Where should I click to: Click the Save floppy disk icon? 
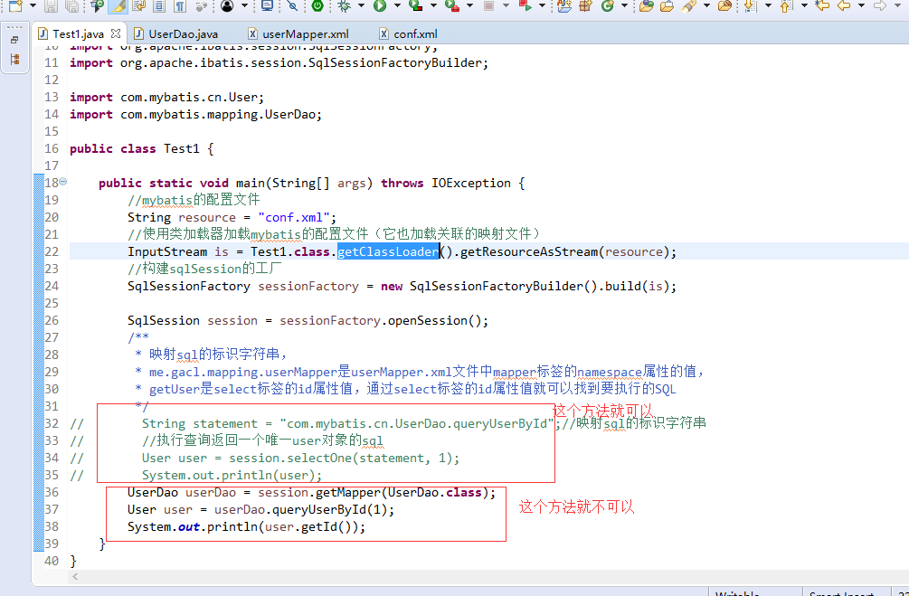pos(50,6)
